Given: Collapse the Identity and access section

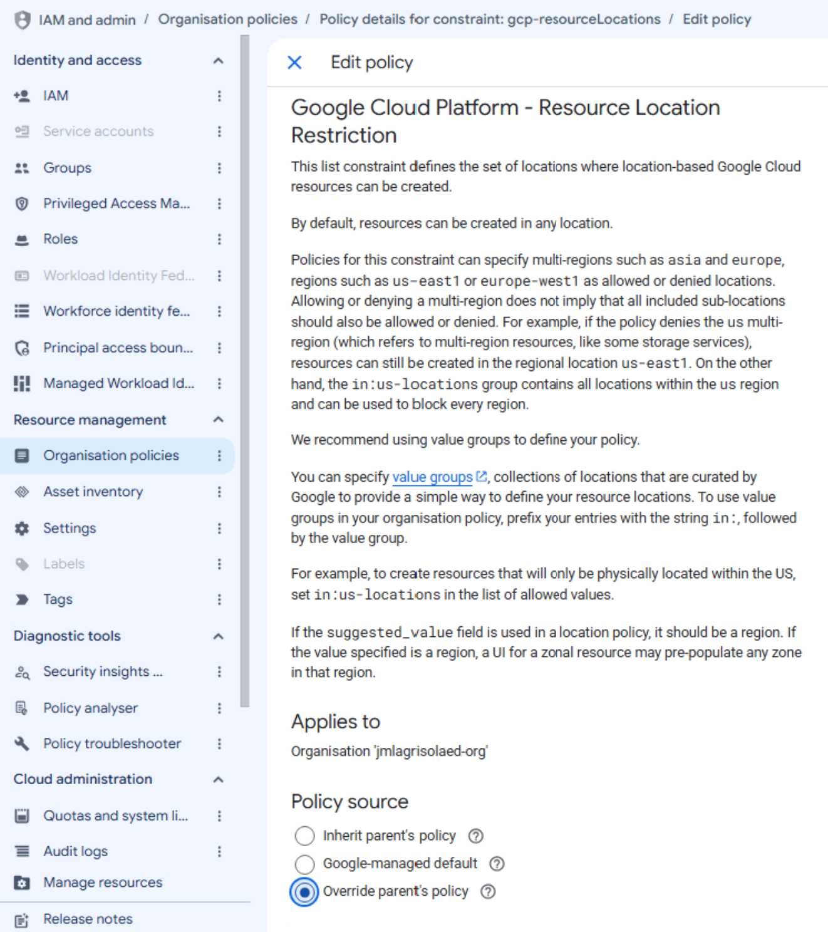Looking at the screenshot, I should [x=218, y=61].
